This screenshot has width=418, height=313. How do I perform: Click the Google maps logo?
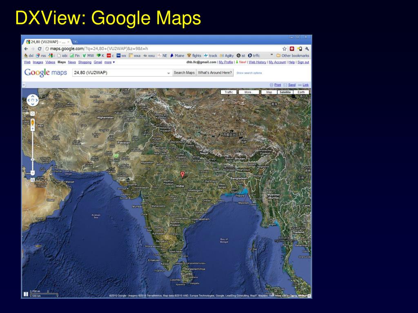coord(46,73)
